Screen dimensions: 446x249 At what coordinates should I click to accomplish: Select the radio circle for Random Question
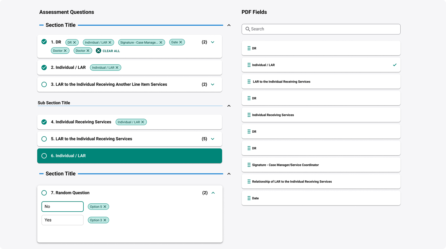pyautogui.click(x=44, y=193)
